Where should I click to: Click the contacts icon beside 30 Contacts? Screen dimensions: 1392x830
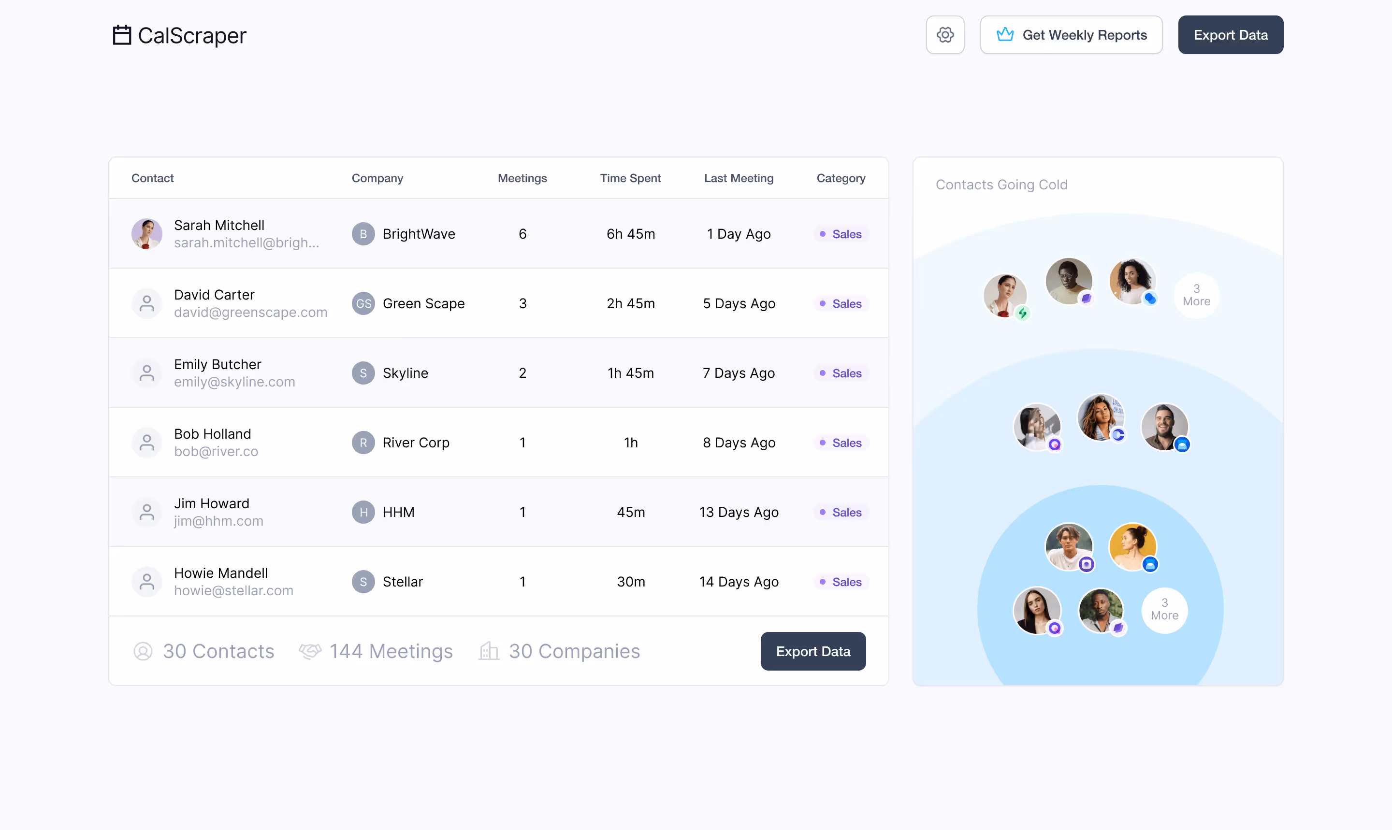coord(143,651)
